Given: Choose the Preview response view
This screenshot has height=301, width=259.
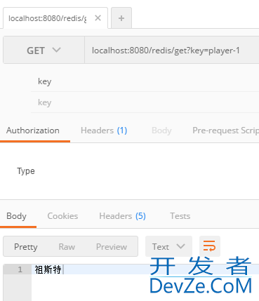Looking at the screenshot, I should point(112,247).
